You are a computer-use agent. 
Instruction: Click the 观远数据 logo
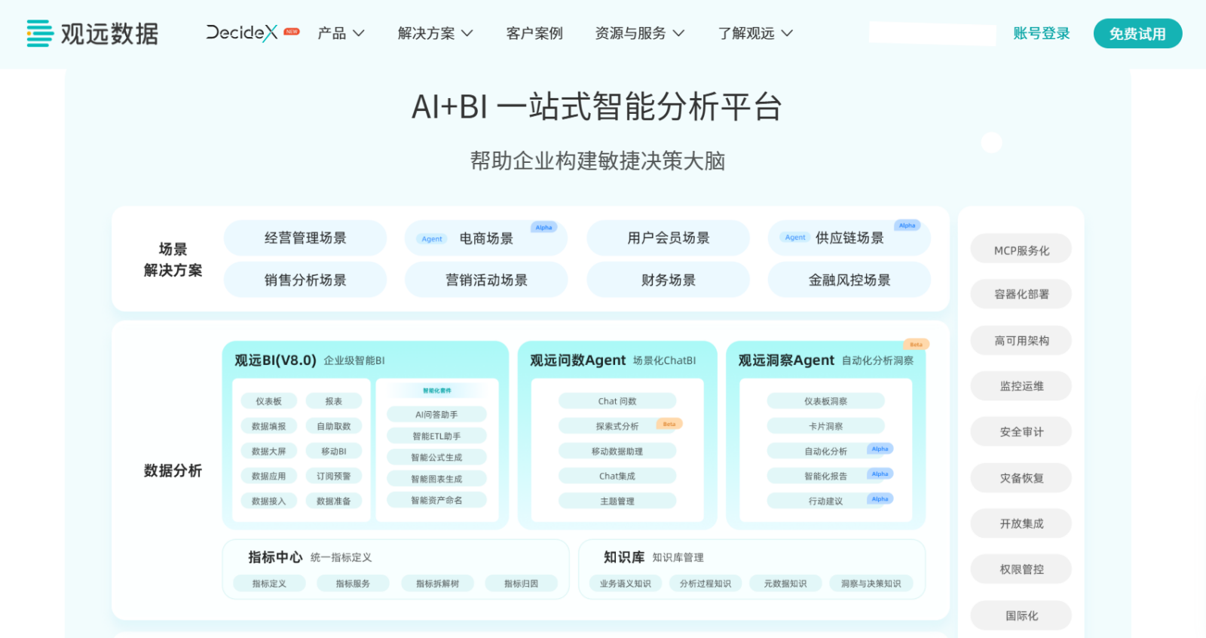pos(93,34)
